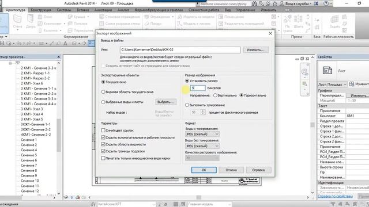
Task: Confirm export with OK button
Action: pyautogui.click(x=204, y=170)
